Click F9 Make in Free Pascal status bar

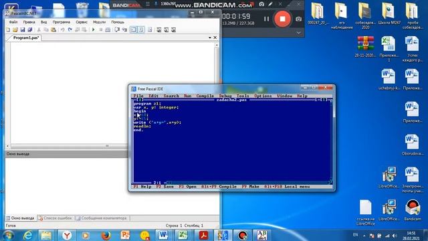250,187
